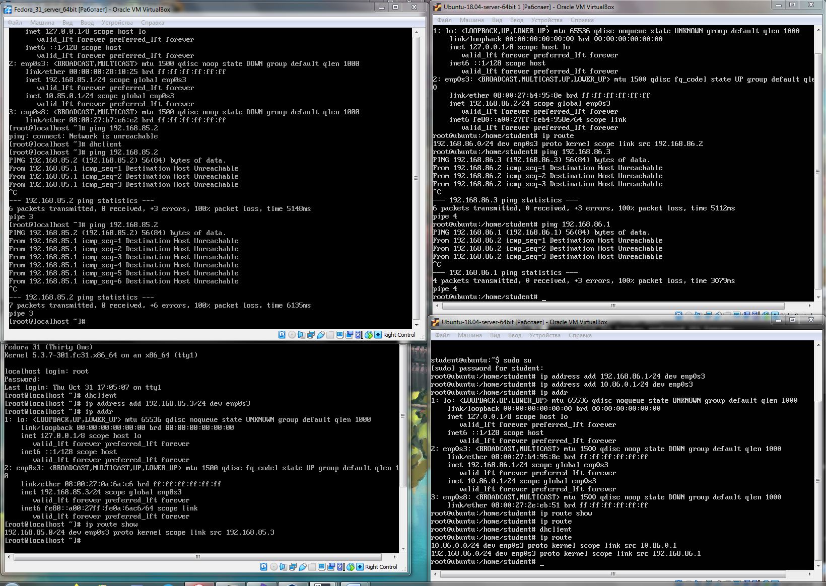Click the vertical scrollbar down arrow in the bottom-left Fedora window

pos(402,548)
